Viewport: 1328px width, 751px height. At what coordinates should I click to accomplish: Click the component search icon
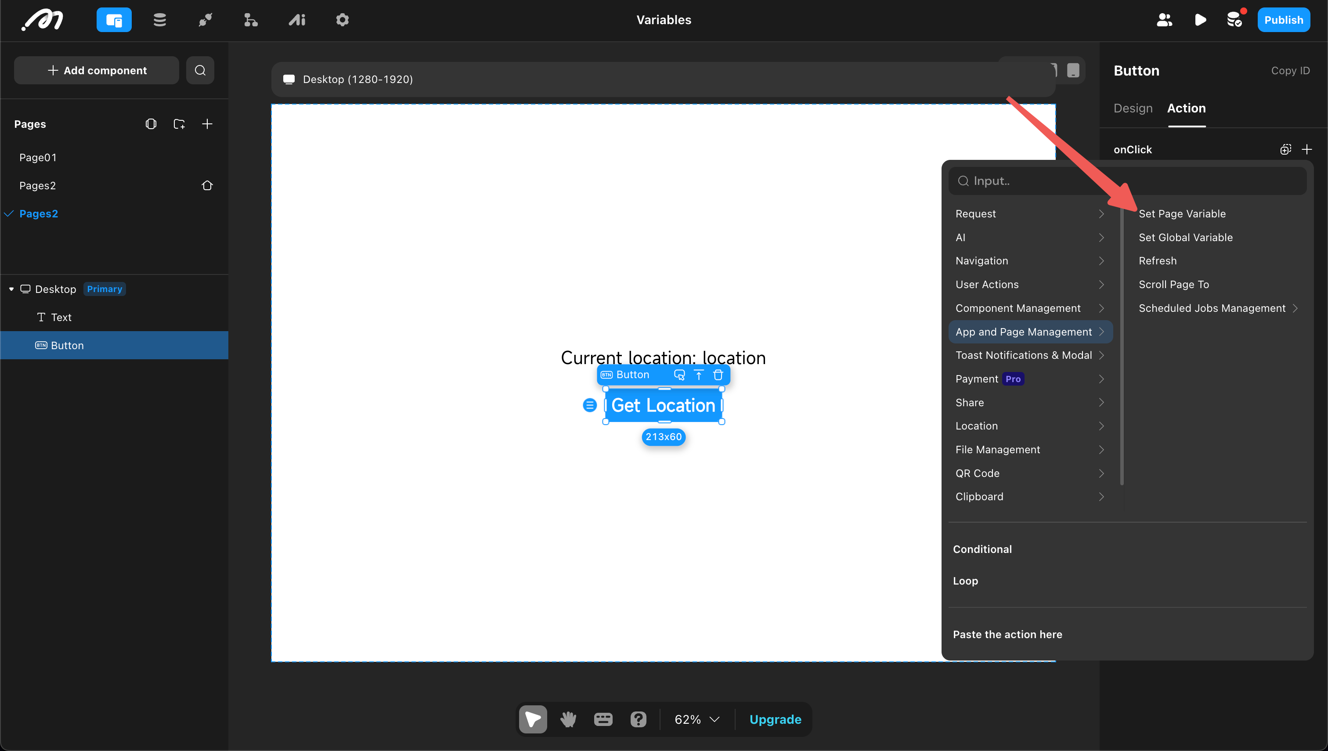200,70
